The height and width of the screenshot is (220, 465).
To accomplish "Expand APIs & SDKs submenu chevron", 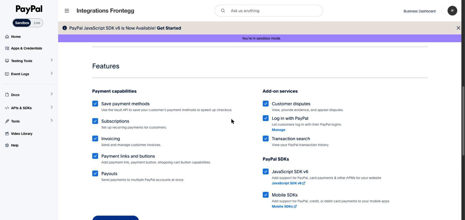I will click(x=52, y=107).
